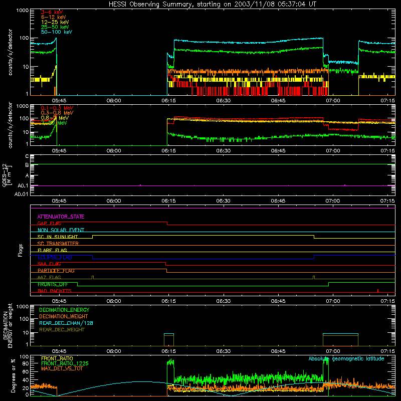Click the GOES-12 vertical axis label

pos(6,175)
